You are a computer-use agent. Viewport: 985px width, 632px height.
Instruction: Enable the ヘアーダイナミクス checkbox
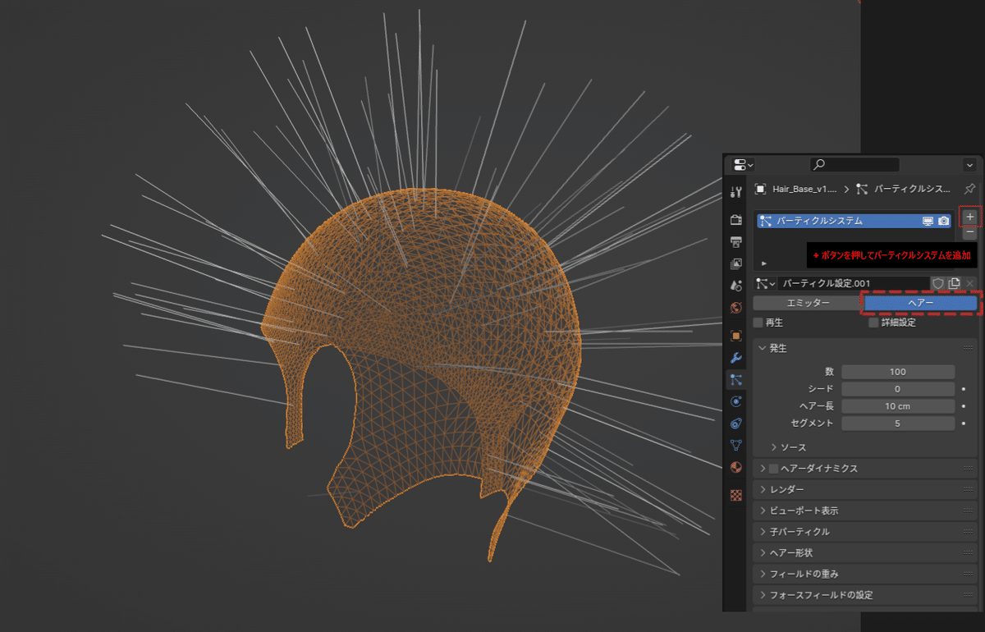pyautogui.click(x=773, y=469)
